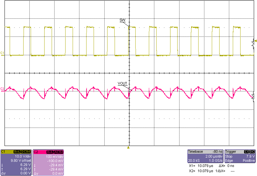Click the X1= cursor readout
The image size is (257, 176).
click(201, 166)
